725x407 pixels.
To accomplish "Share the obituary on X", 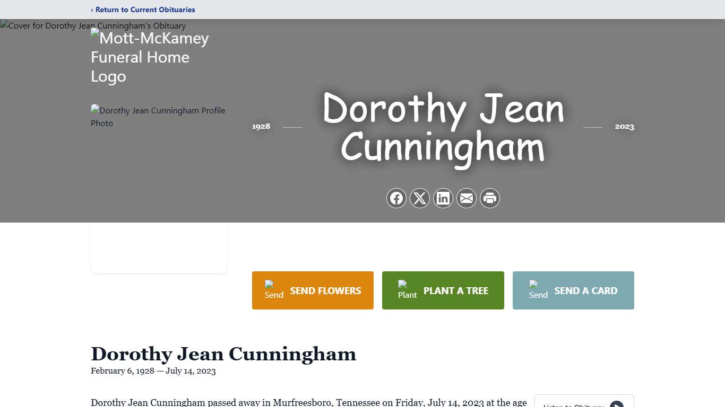I will pos(420,198).
